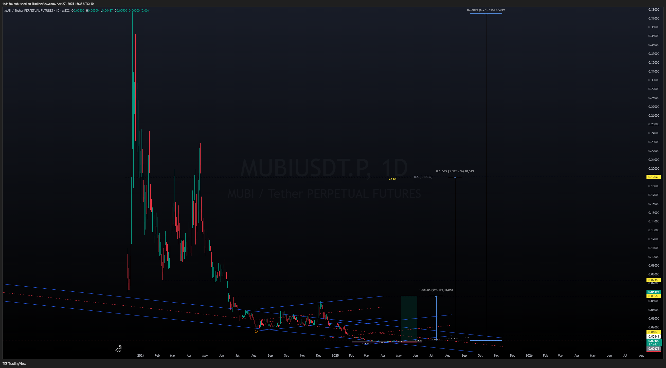Image resolution: width=666 pixels, height=368 pixels.
Task: Click the TradingView logo in the footer
Action: [x=14, y=363]
